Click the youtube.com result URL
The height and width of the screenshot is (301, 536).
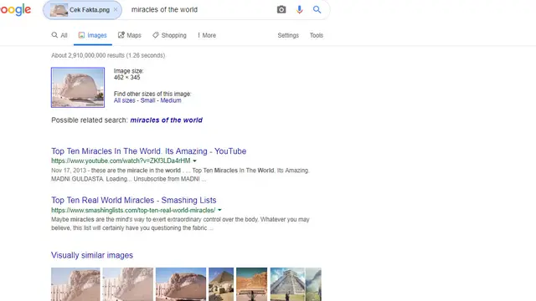point(121,161)
